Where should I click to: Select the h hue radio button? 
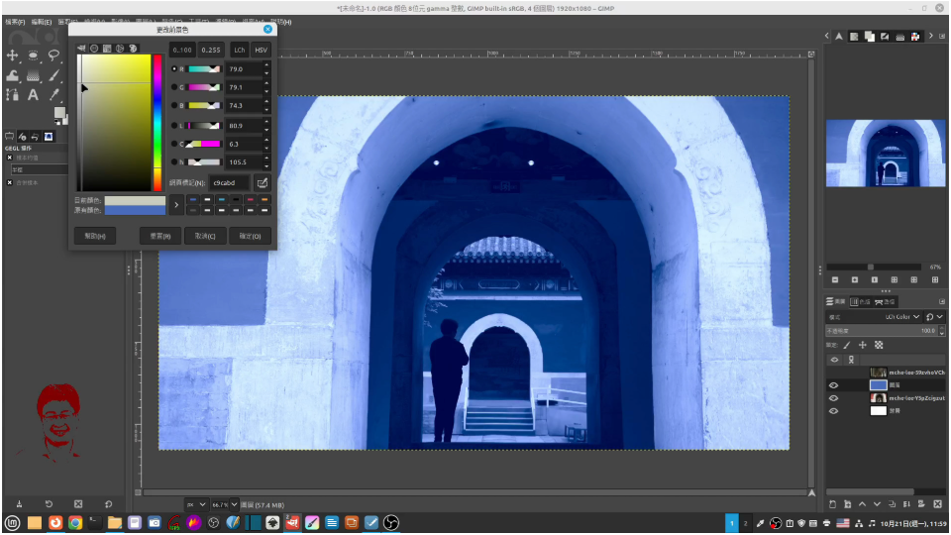(x=174, y=161)
